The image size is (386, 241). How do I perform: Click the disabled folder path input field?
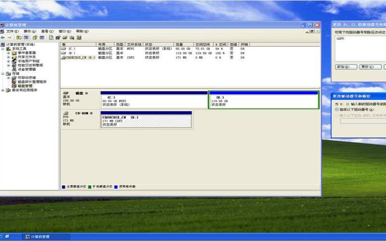coord(363,121)
